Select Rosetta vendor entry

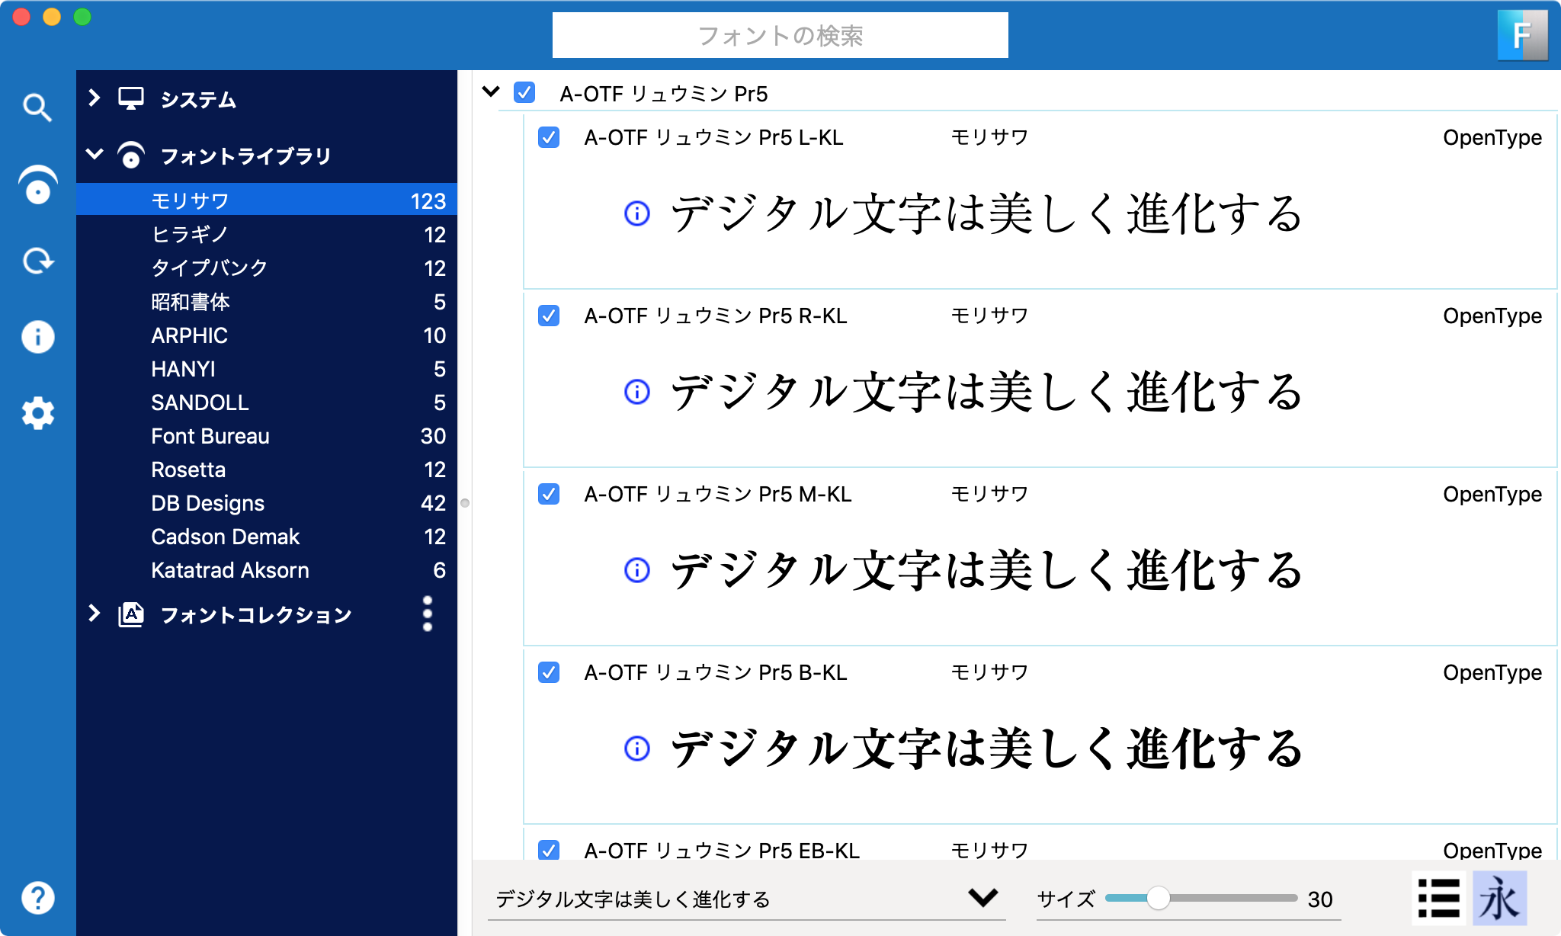point(267,469)
